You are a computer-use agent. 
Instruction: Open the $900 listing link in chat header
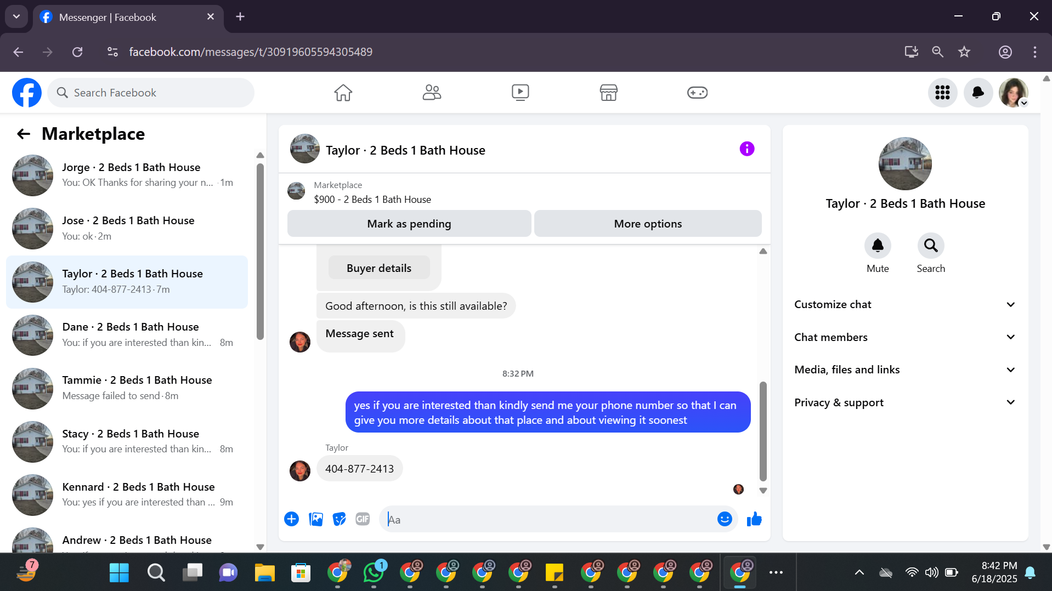point(372,200)
